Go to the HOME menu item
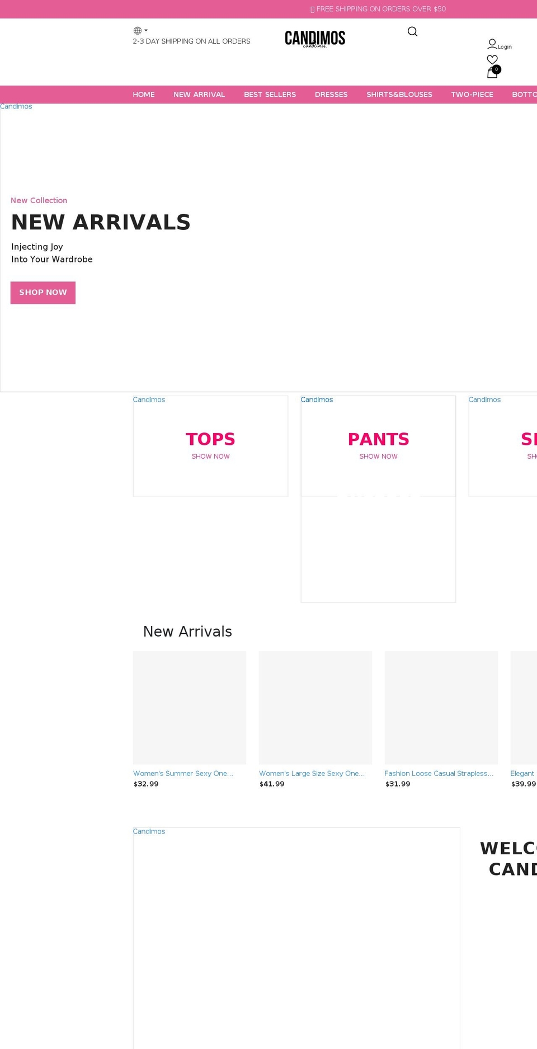 pos(144,95)
